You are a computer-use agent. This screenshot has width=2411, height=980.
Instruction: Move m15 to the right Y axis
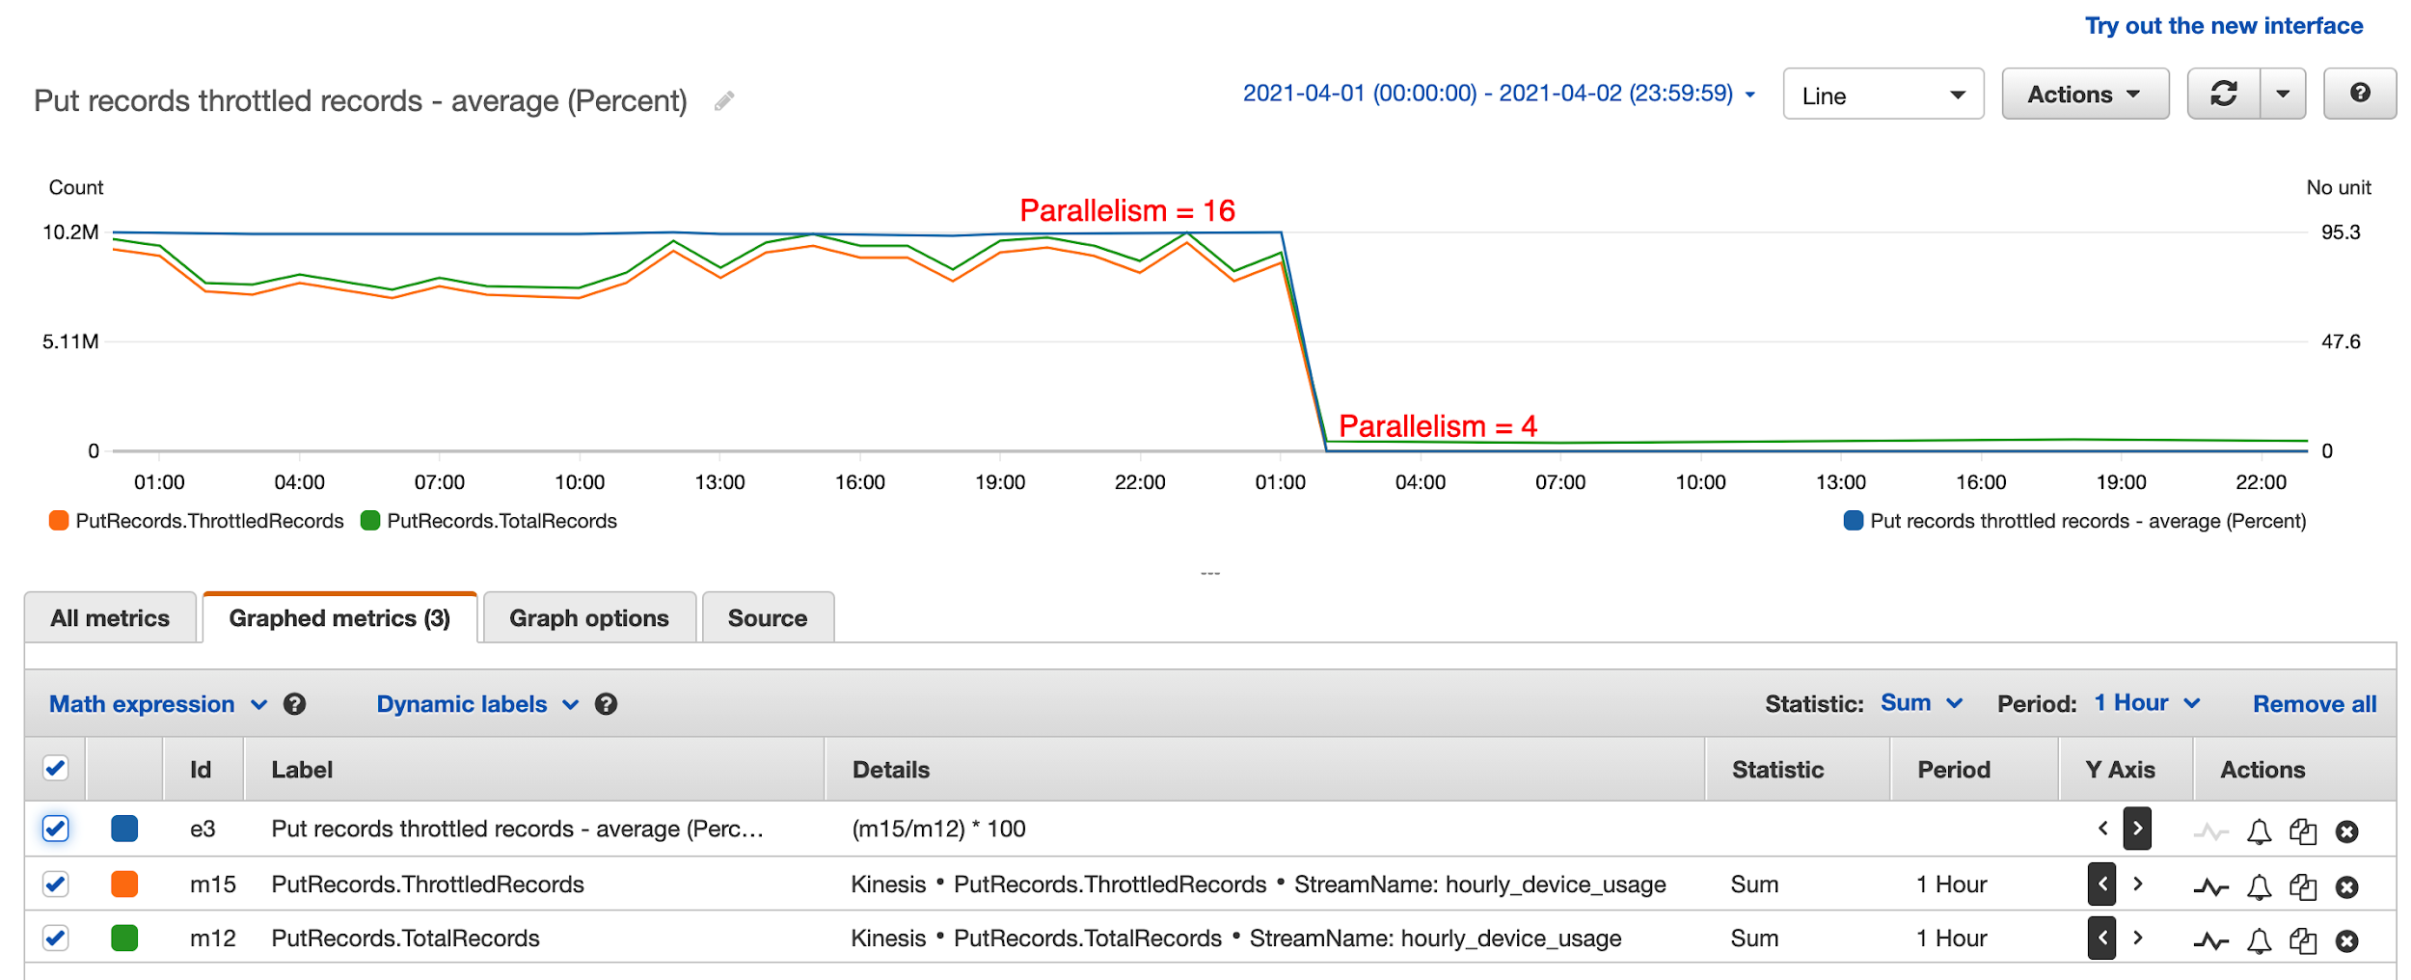click(2137, 884)
